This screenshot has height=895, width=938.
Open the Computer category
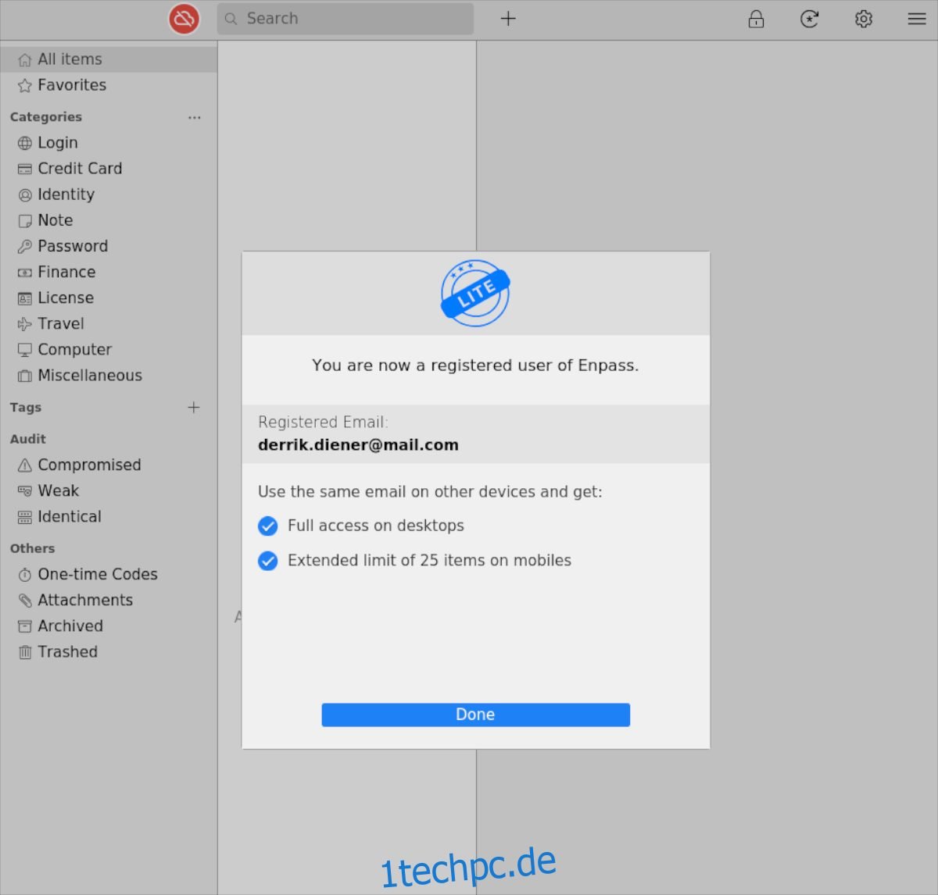click(109, 349)
